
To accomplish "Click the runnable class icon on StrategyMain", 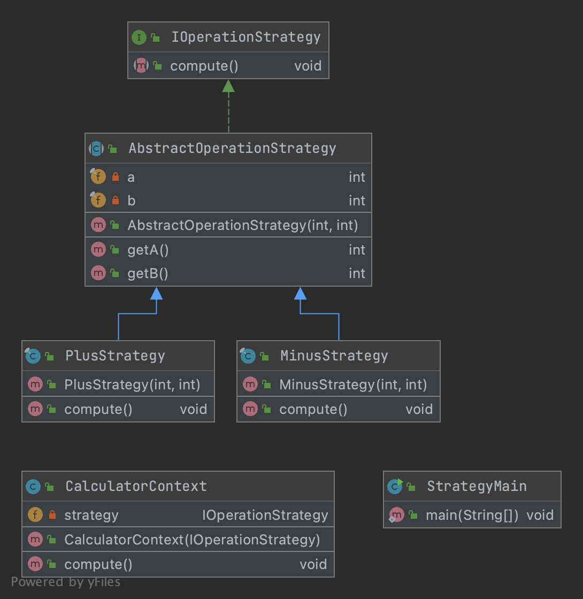I will 394,486.
